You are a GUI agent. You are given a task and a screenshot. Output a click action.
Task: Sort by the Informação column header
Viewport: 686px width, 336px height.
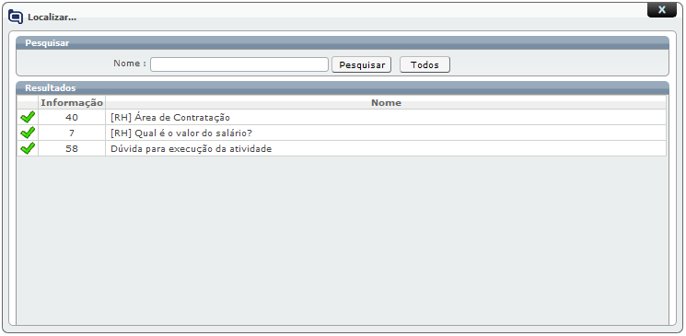pyautogui.click(x=72, y=103)
